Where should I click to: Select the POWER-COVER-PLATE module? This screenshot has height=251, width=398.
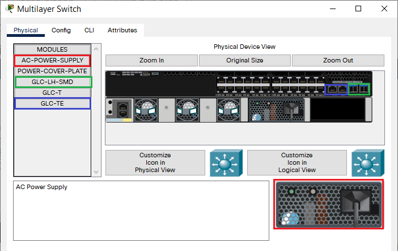pos(52,71)
